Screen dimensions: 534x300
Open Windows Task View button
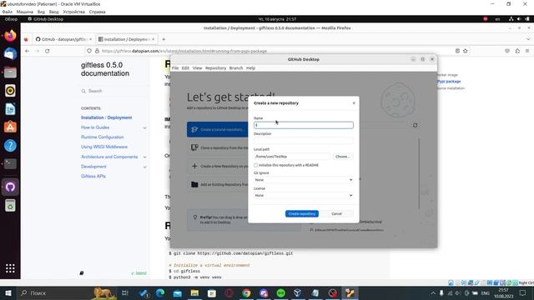tap(124, 292)
